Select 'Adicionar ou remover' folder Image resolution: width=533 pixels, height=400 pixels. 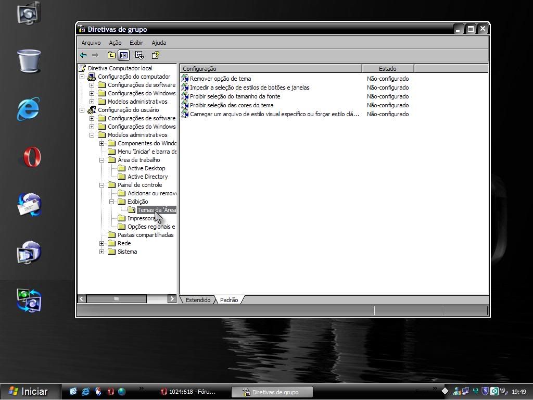(x=151, y=194)
